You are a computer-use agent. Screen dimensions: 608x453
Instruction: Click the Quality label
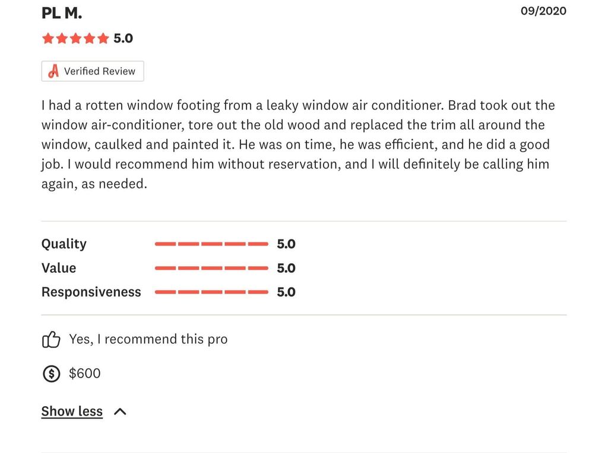coord(64,244)
